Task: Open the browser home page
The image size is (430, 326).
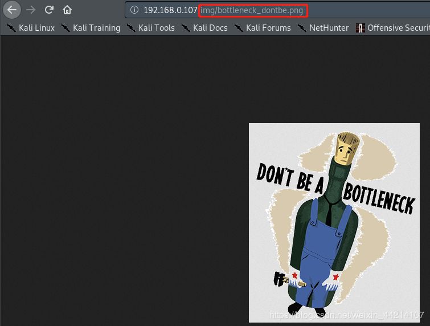Action: click(x=67, y=10)
